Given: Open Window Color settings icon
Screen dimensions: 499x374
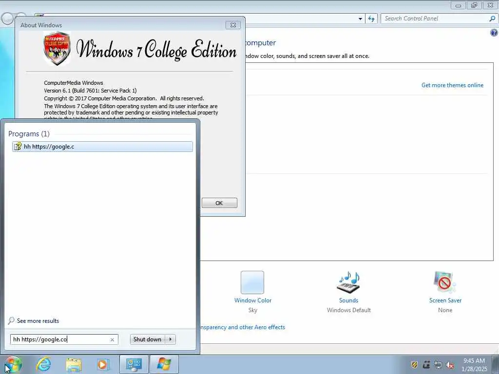Looking at the screenshot, I should click(x=252, y=282).
